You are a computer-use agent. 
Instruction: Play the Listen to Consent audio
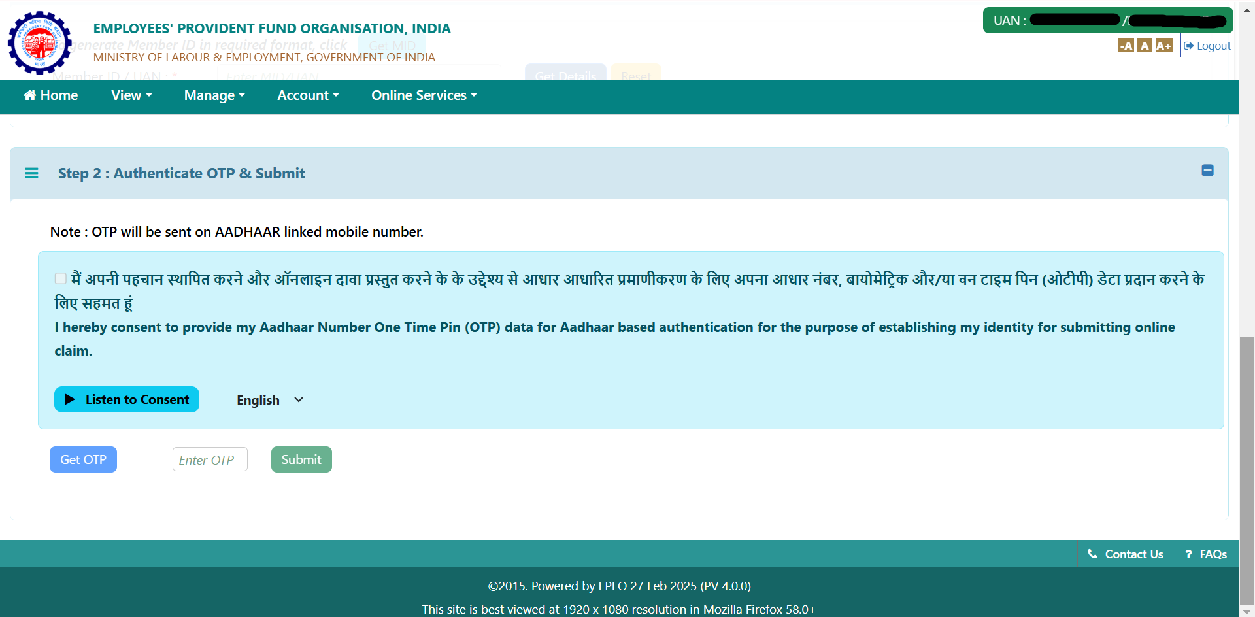[x=126, y=399]
